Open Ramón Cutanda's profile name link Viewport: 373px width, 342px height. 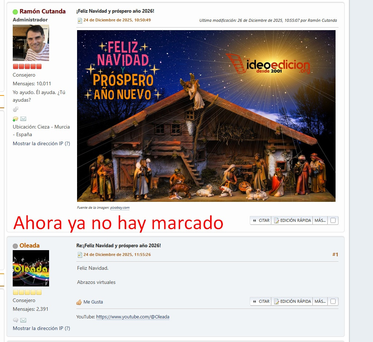click(42, 11)
